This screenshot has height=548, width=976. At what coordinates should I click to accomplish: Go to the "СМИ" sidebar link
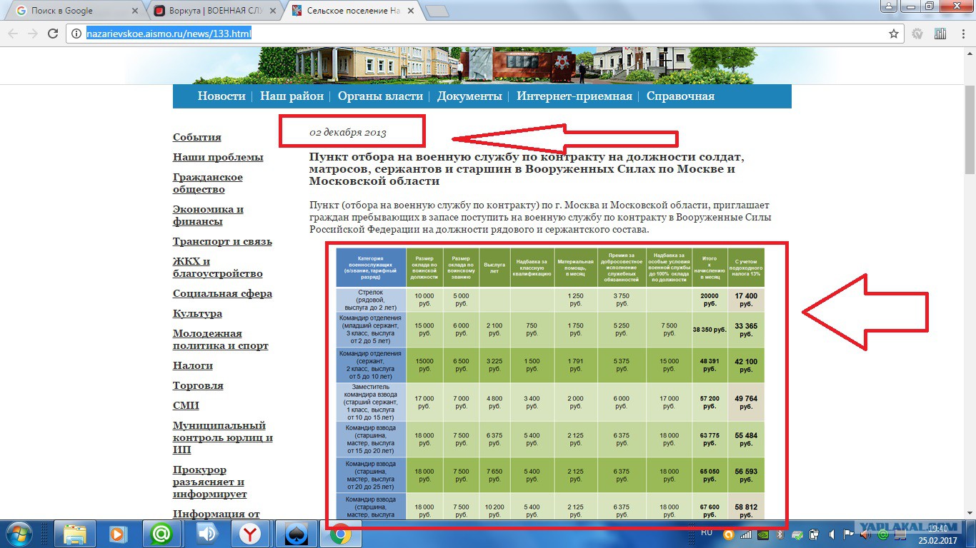[186, 405]
